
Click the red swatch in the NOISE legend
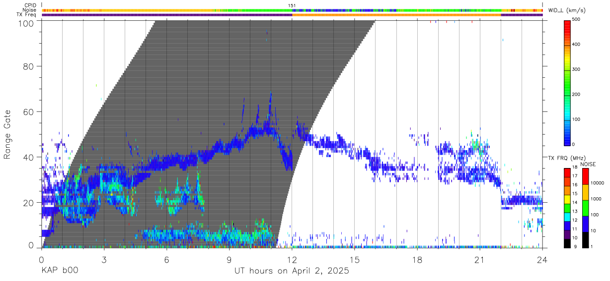click(586, 176)
